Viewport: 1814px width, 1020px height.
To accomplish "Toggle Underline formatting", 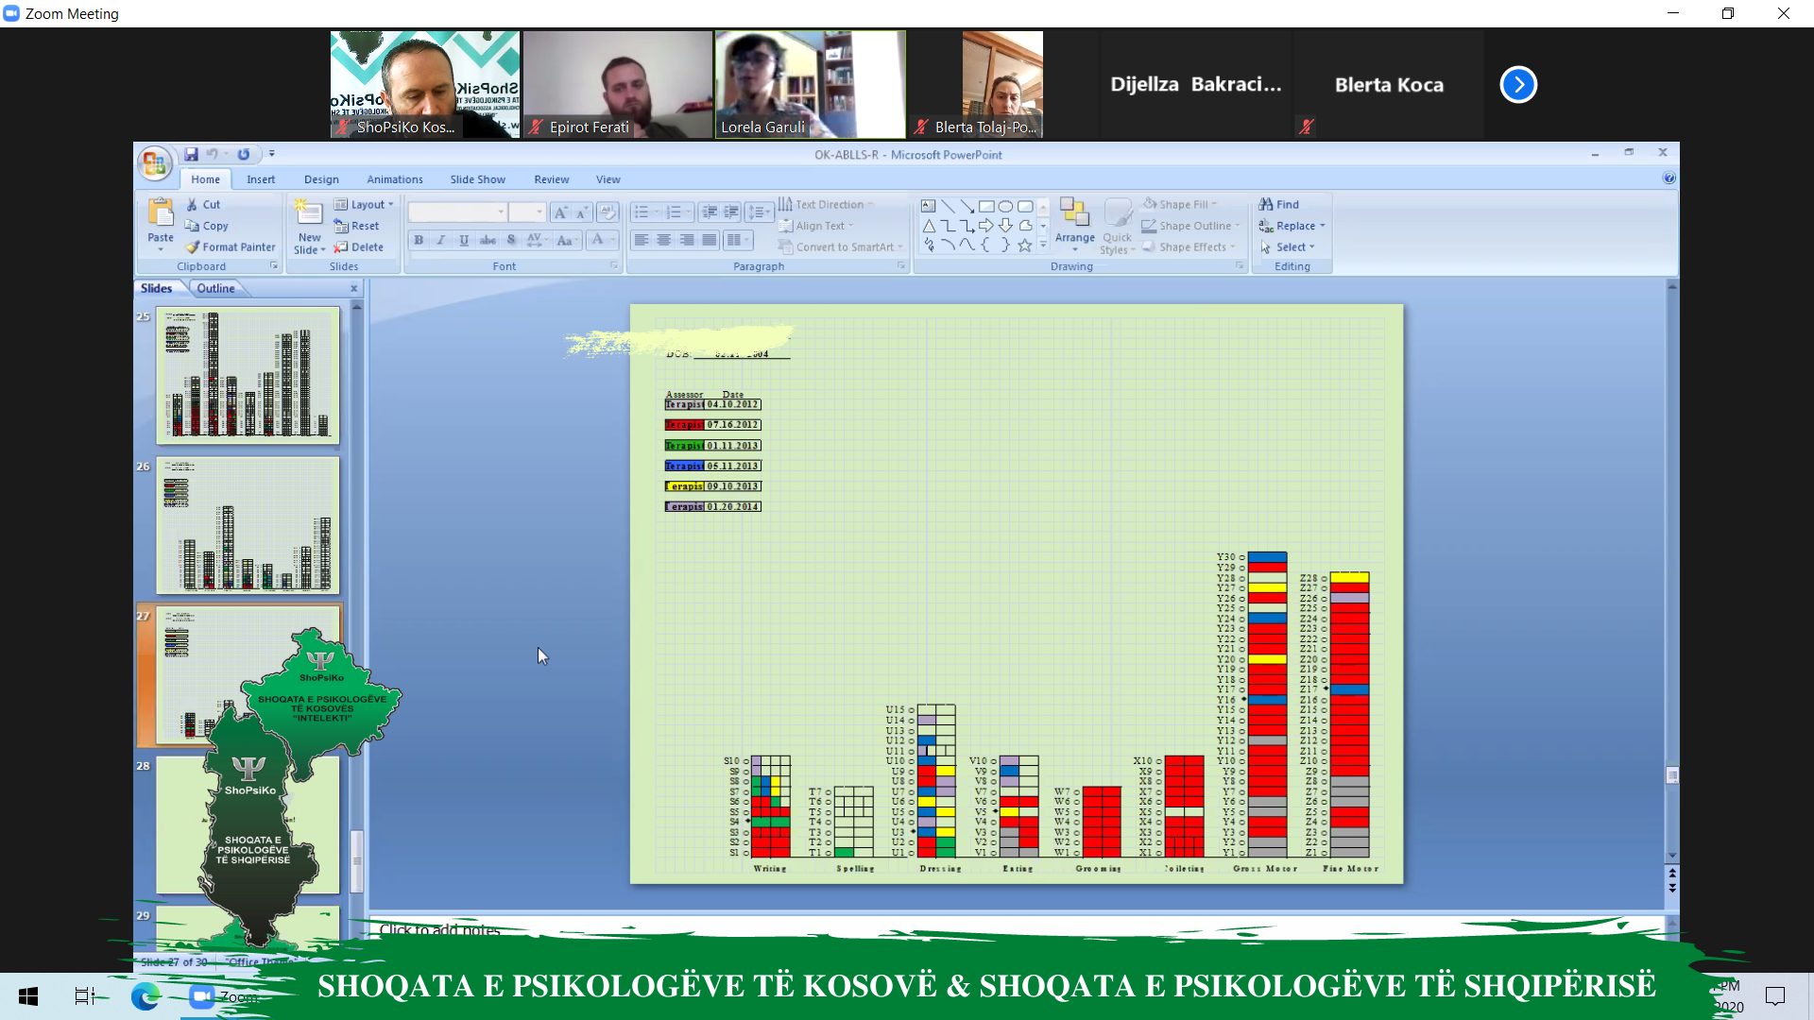I will (464, 240).
